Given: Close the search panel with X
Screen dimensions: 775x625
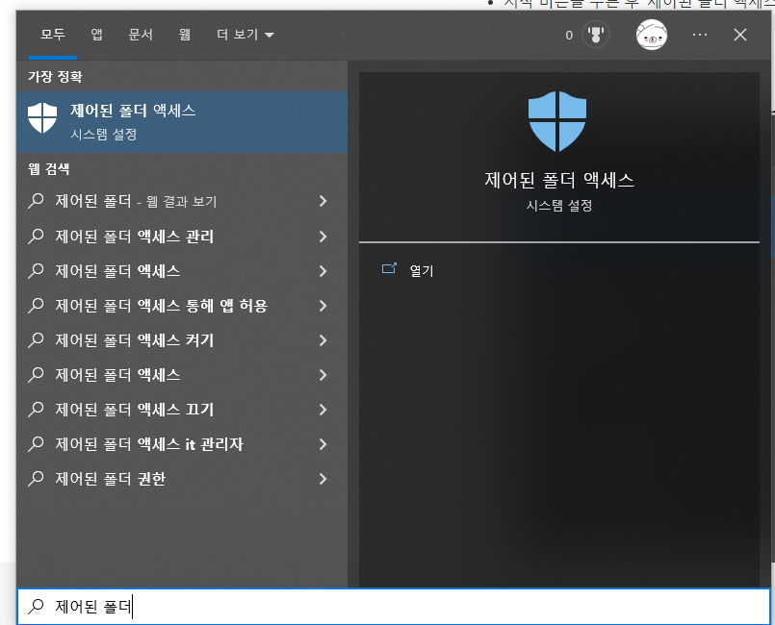Looking at the screenshot, I should point(740,35).
